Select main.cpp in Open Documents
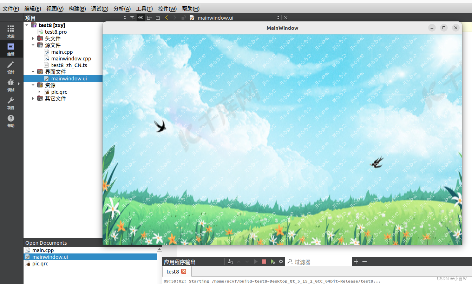Image resolution: width=472 pixels, height=284 pixels. 43,250
